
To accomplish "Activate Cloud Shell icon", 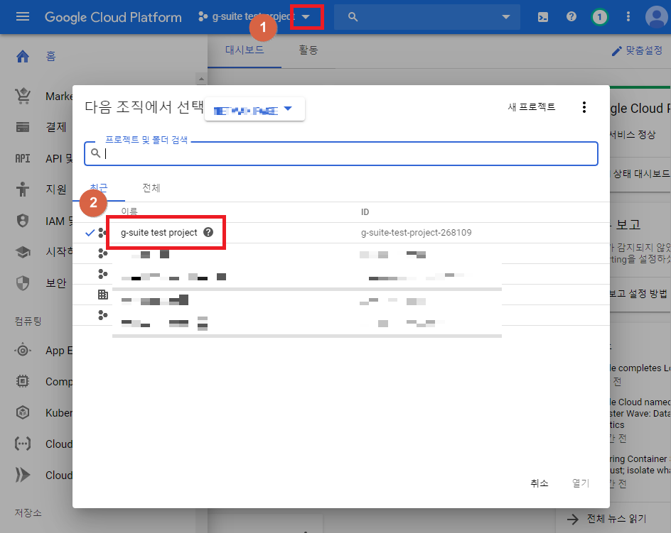I will click(x=543, y=17).
